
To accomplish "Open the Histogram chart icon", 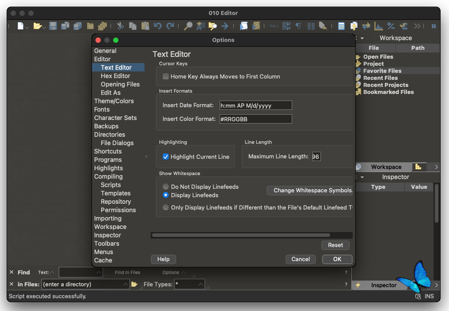I will pos(379,26).
